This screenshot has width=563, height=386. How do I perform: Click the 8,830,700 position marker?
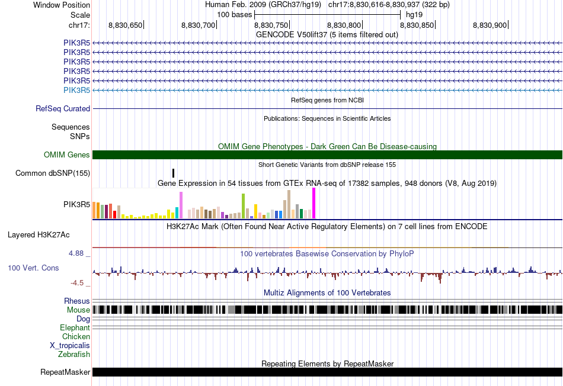tap(198, 25)
